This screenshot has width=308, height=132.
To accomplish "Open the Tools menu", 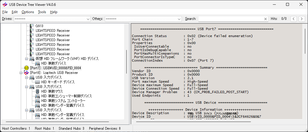I will click(x=42, y=12).
